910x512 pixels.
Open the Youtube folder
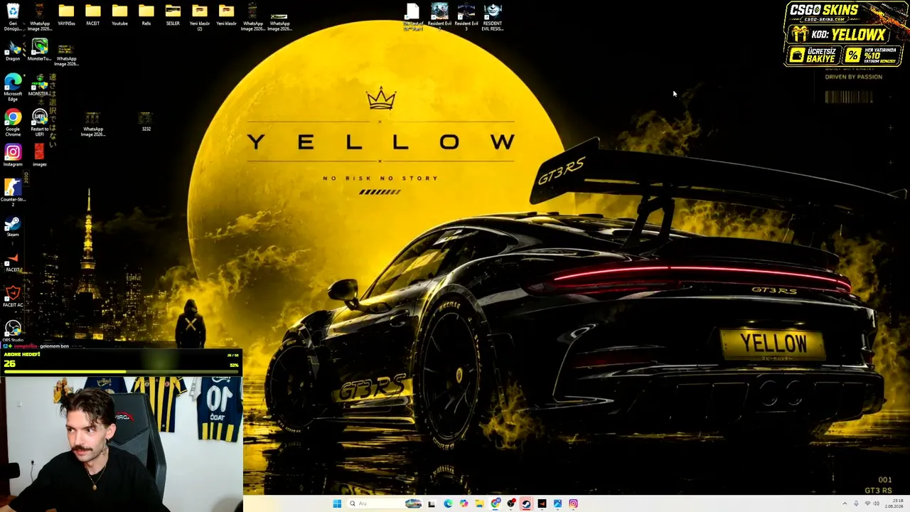(x=119, y=15)
